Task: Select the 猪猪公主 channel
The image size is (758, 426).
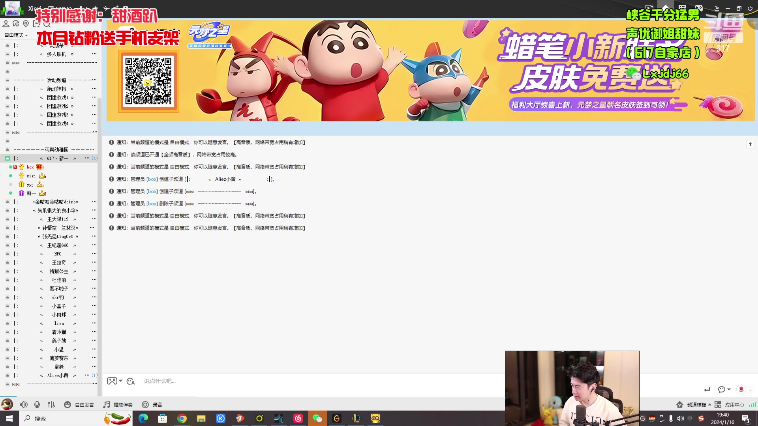Action: [x=58, y=271]
